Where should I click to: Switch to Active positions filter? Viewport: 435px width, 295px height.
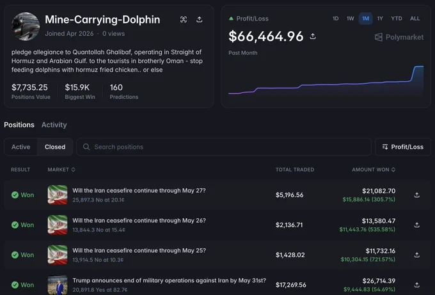coord(21,147)
